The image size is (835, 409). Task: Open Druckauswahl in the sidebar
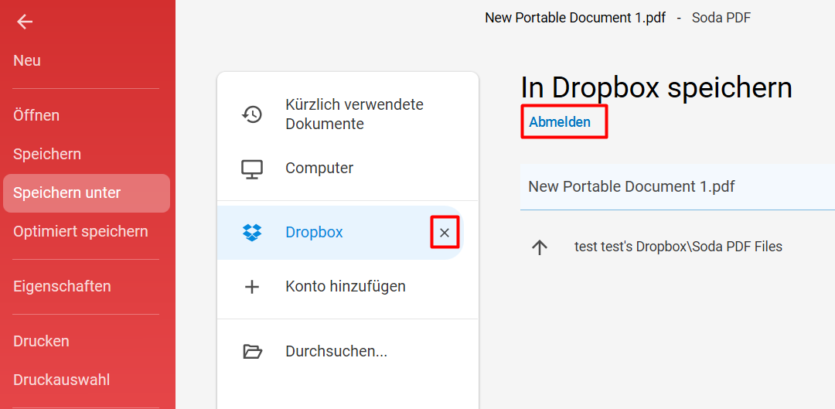61,380
